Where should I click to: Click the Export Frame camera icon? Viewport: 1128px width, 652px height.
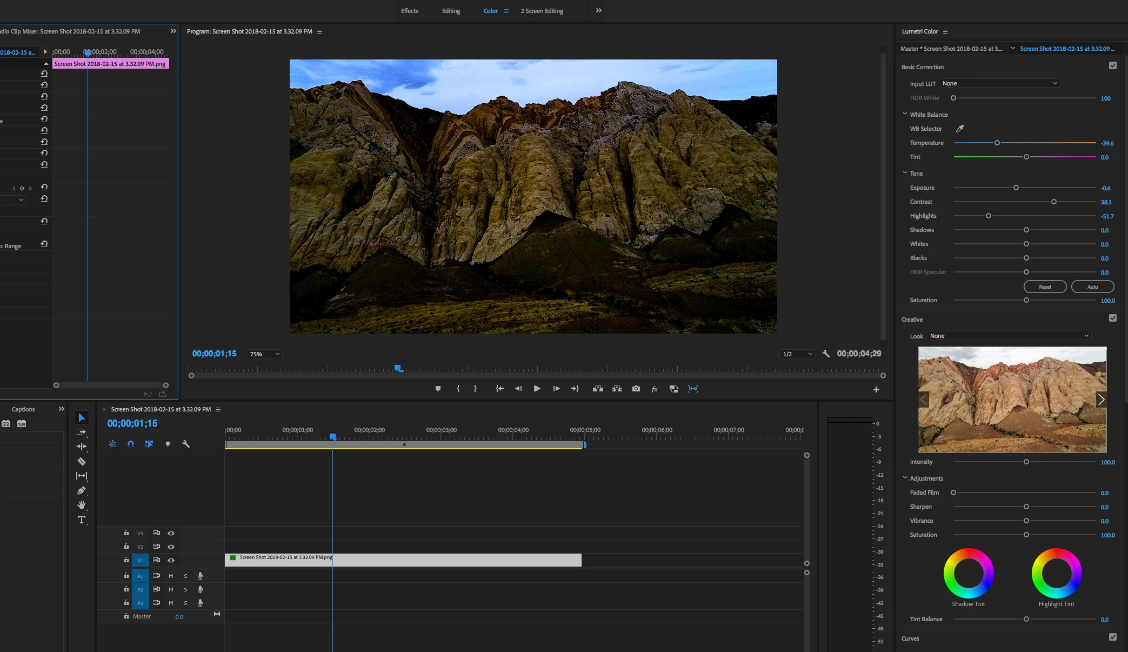pyautogui.click(x=636, y=389)
